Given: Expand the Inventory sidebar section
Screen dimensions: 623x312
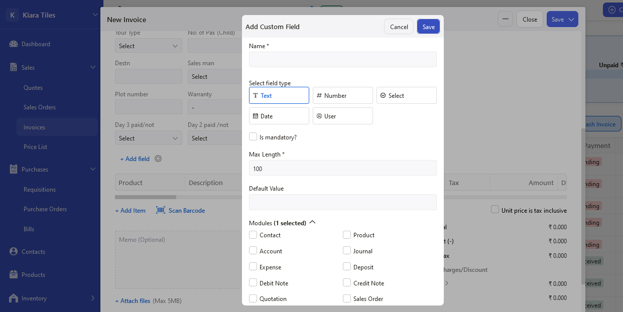Looking at the screenshot, I should click(x=93, y=298).
